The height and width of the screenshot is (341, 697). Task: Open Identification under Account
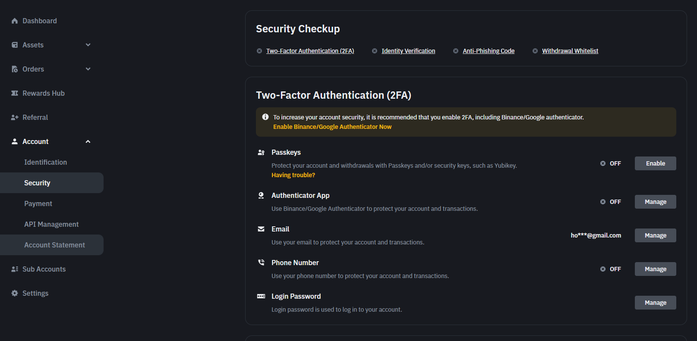[x=45, y=162]
